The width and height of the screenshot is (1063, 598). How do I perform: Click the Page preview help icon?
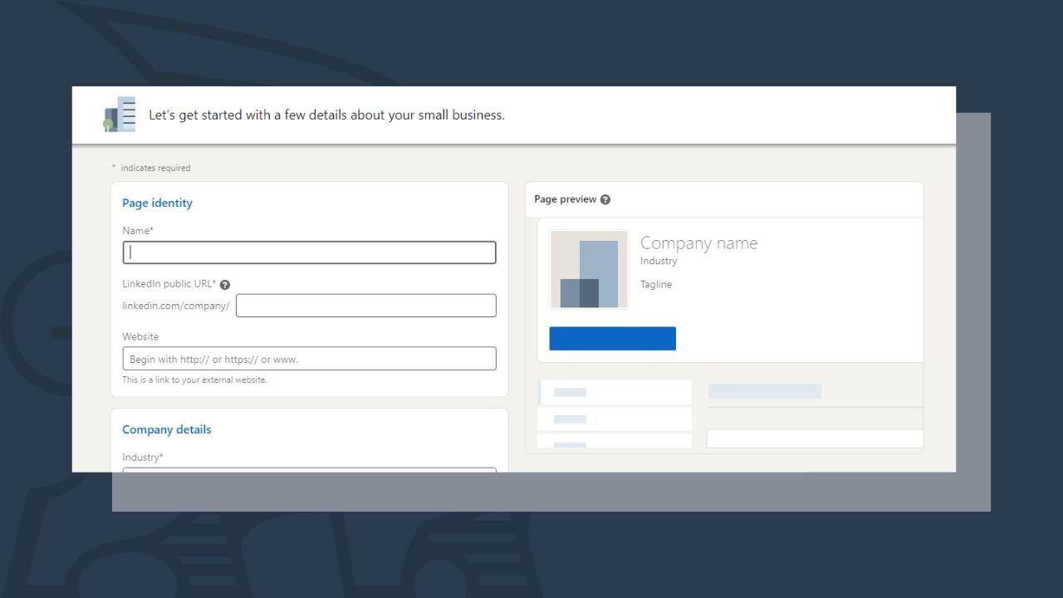605,199
